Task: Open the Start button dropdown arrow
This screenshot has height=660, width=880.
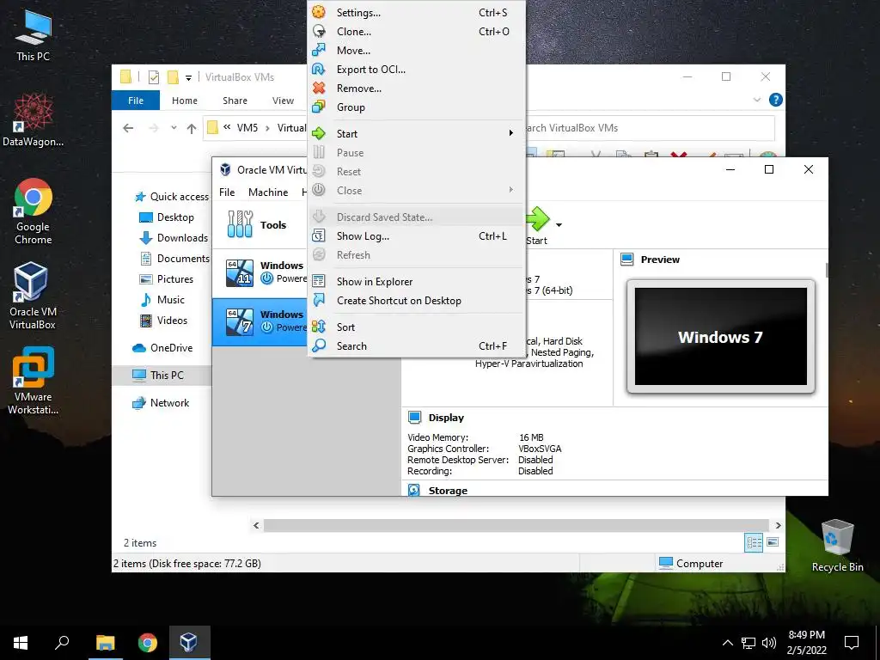Action: coord(559,225)
